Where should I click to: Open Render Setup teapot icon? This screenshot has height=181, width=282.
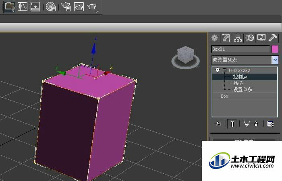(x=66, y=7)
